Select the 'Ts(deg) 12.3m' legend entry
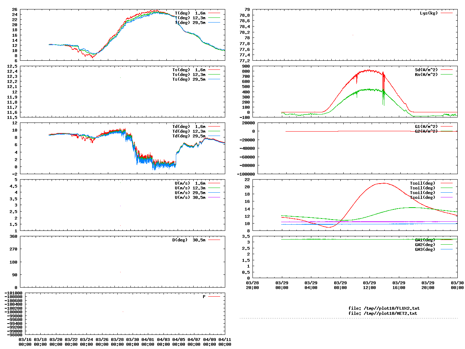The width and height of the screenshot is (465, 349). pos(189,75)
